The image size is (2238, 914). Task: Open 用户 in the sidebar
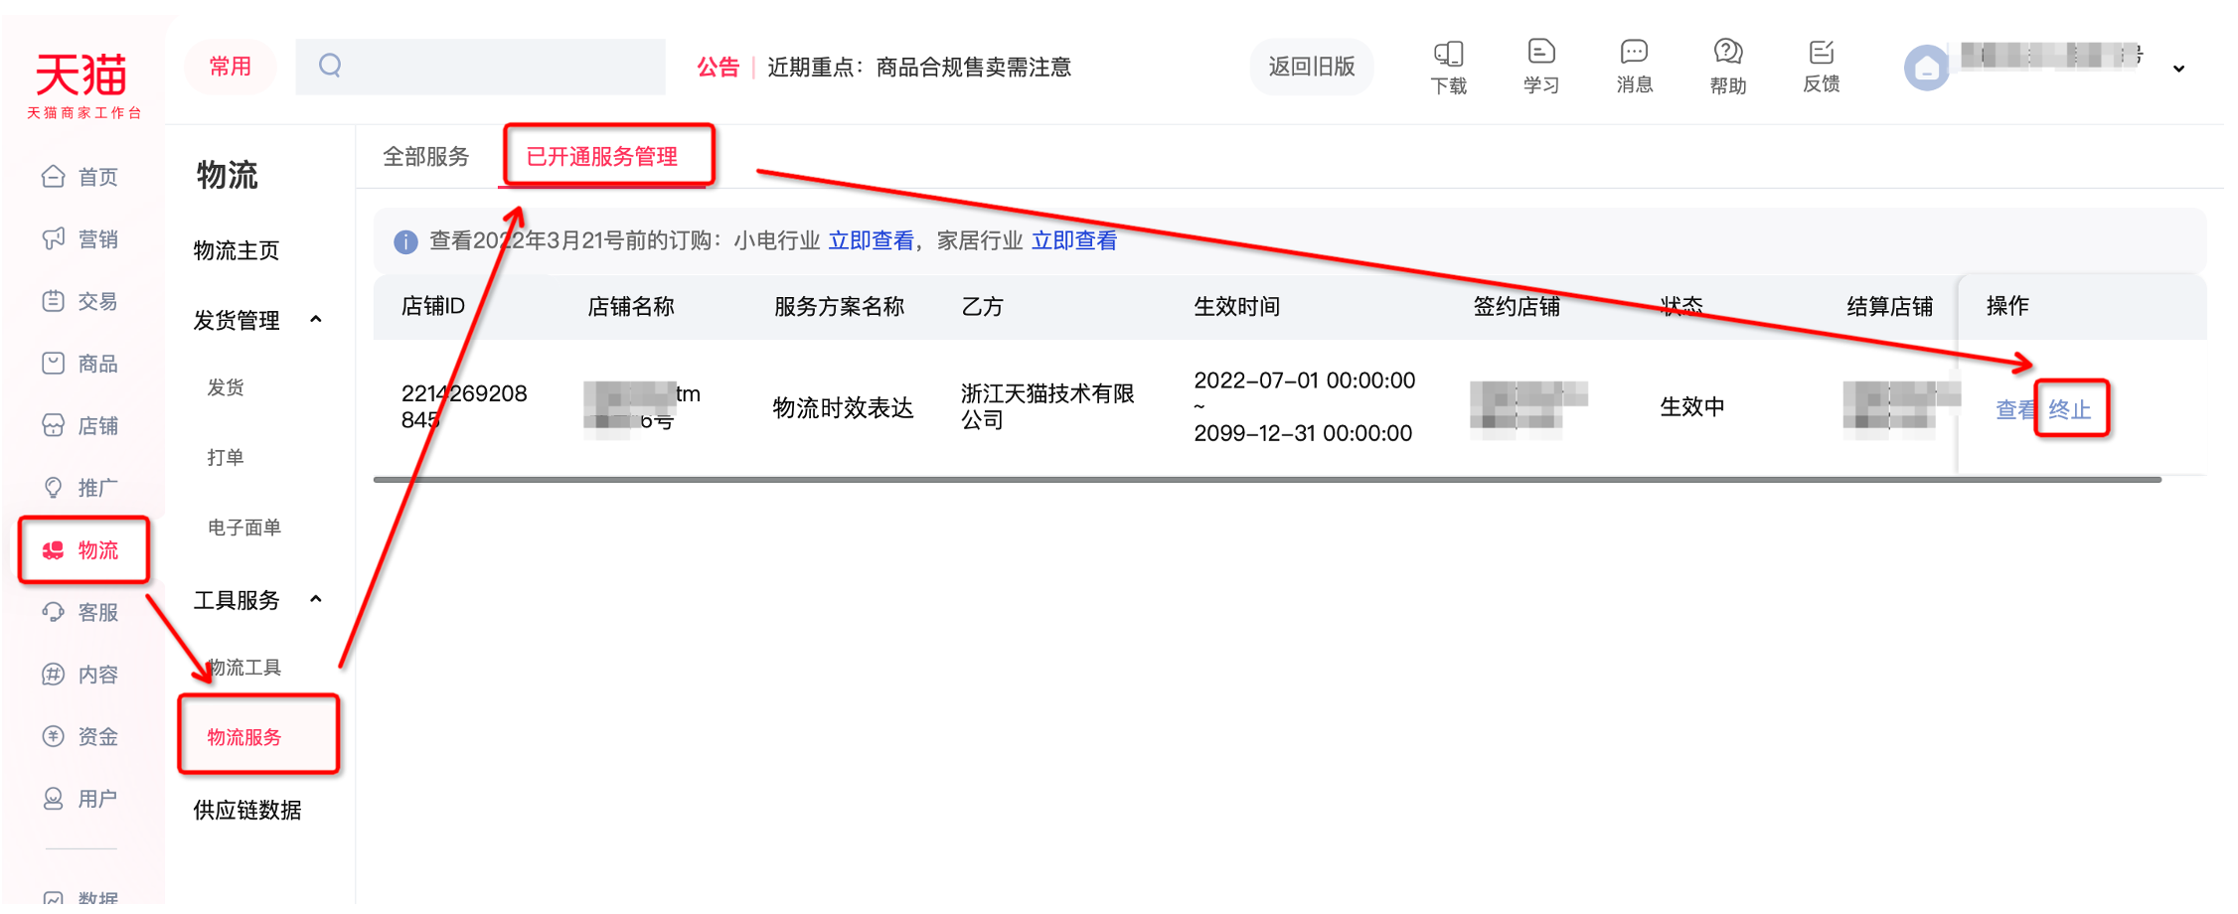click(80, 798)
